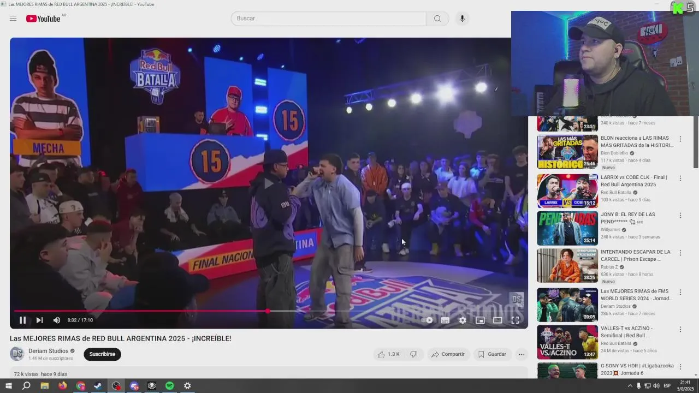The height and width of the screenshot is (393, 699).
Task: Open options menu for LARRIX vs COBE
Action: [680, 178]
